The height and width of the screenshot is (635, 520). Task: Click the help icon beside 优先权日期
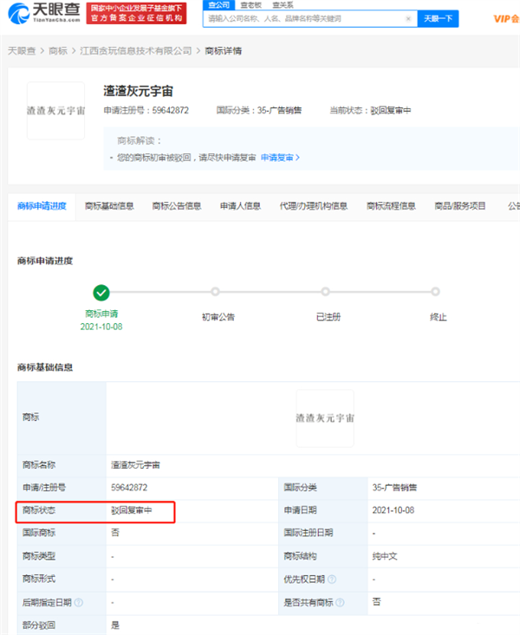click(332, 579)
